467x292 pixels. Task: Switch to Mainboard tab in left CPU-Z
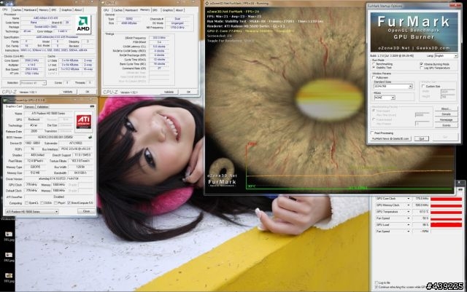[30, 9]
